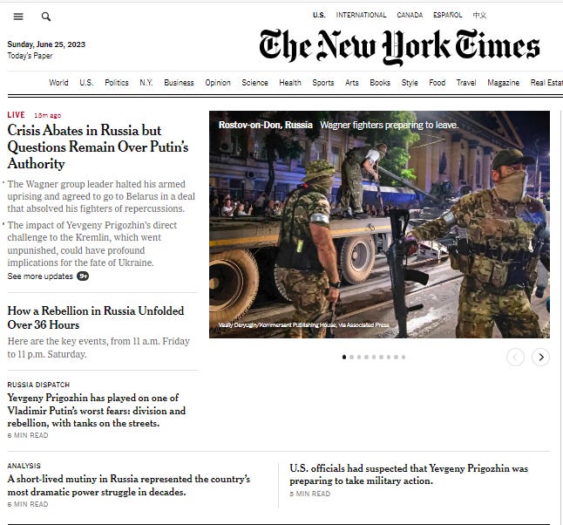Open Today's Paper link

(x=30, y=56)
